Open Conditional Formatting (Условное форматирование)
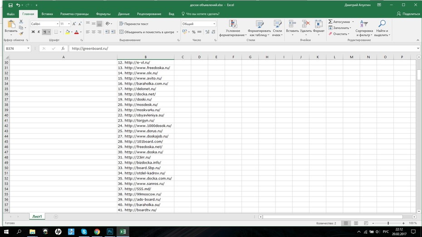422x237 pixels. [x=233, y=28]
